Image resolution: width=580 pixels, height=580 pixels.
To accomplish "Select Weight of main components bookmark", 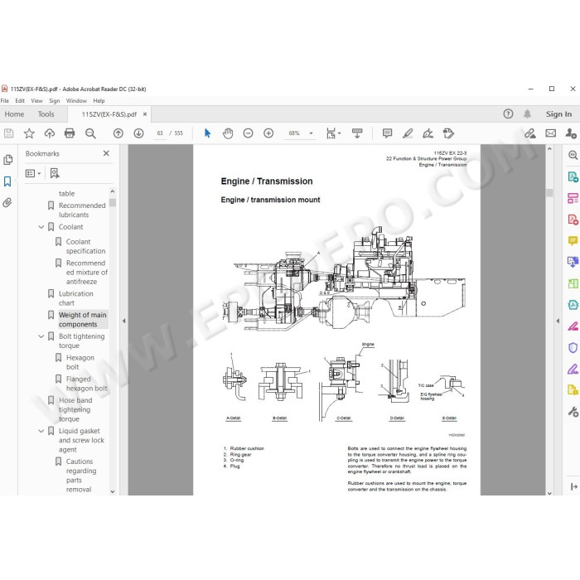I will pyautogui.click(x=83, y=320).
